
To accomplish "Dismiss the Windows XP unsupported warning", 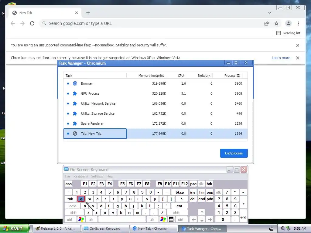I will (298, 58).
